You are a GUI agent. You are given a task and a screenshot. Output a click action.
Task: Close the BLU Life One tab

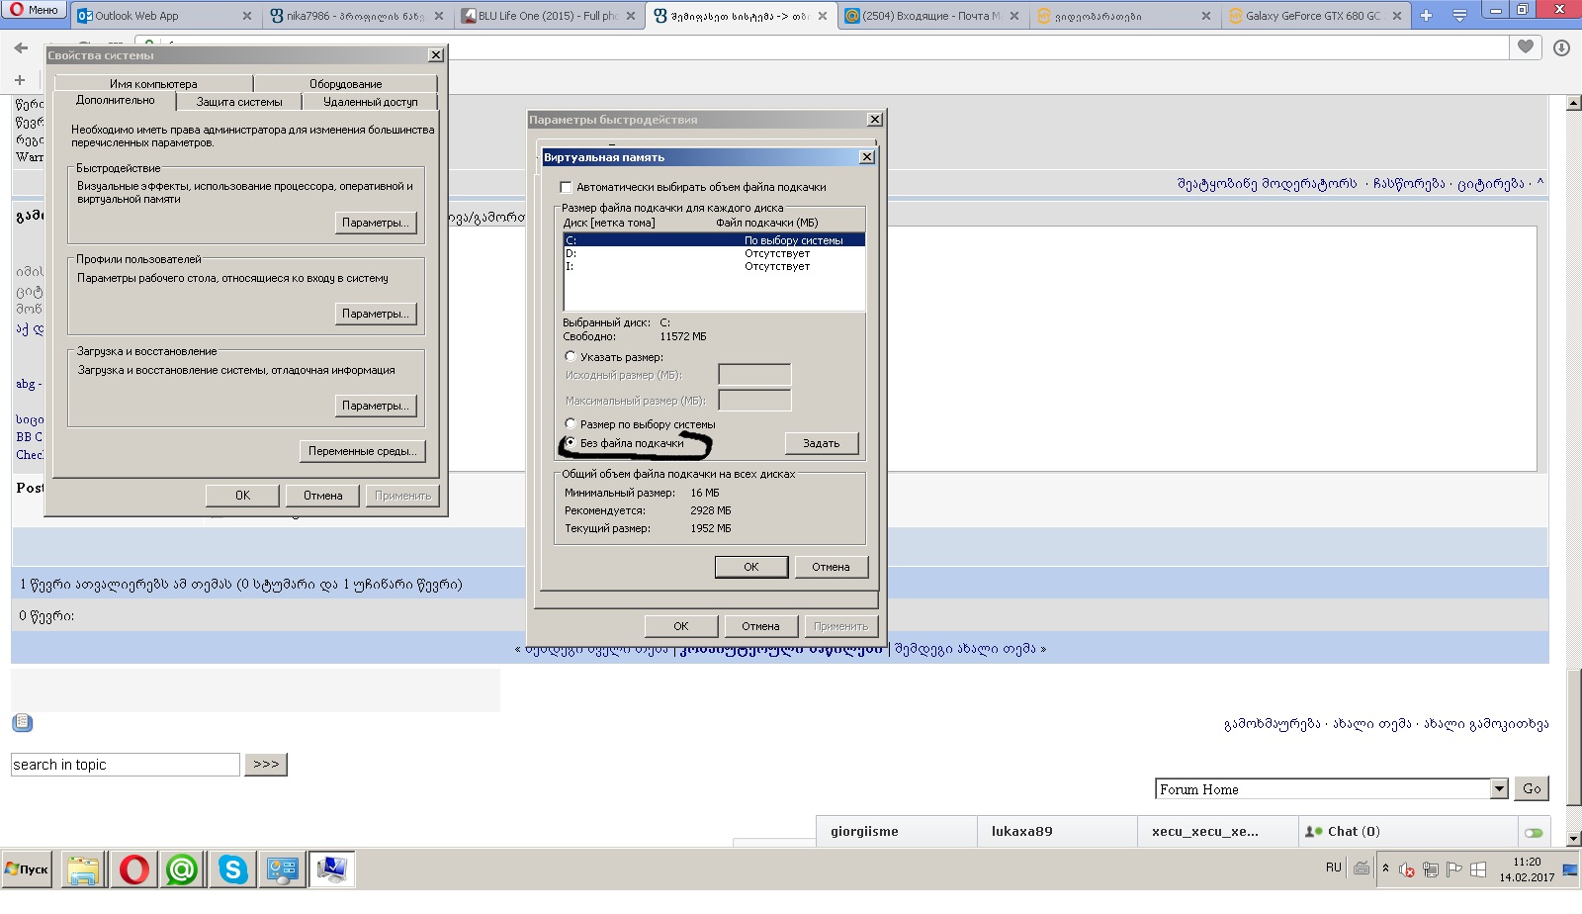pyautogui.click(x=631, y=16)
